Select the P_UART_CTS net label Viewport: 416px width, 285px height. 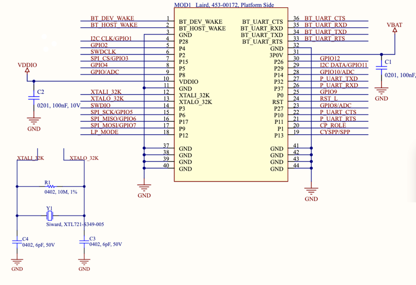click(x=338, y=112)
